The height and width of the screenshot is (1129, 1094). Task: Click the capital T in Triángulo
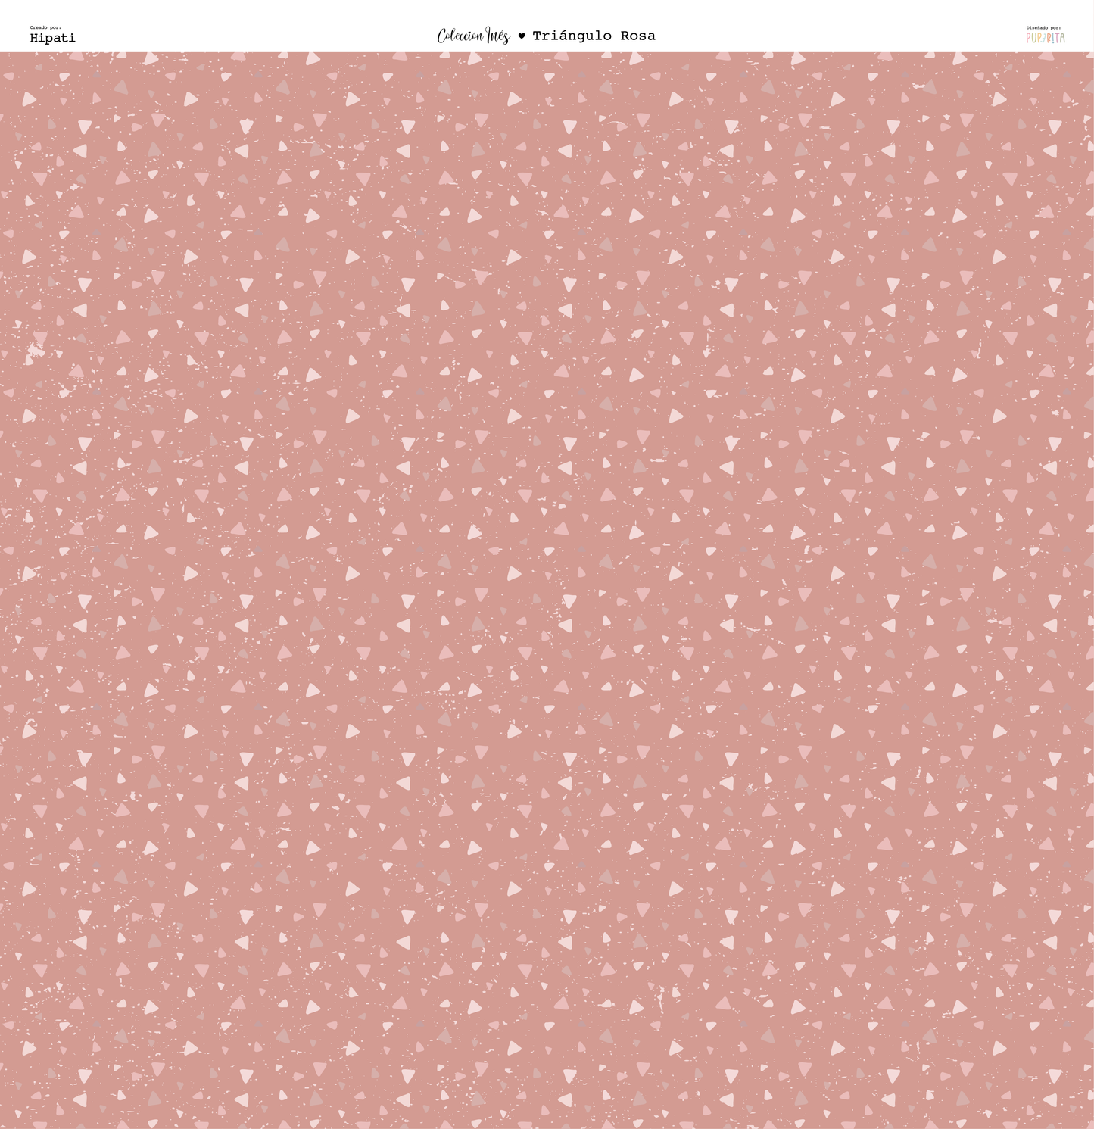tap(537, 36)
